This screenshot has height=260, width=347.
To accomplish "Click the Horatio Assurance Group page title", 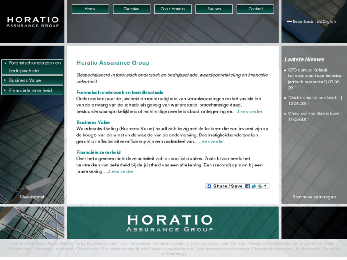I will [113, 63].
